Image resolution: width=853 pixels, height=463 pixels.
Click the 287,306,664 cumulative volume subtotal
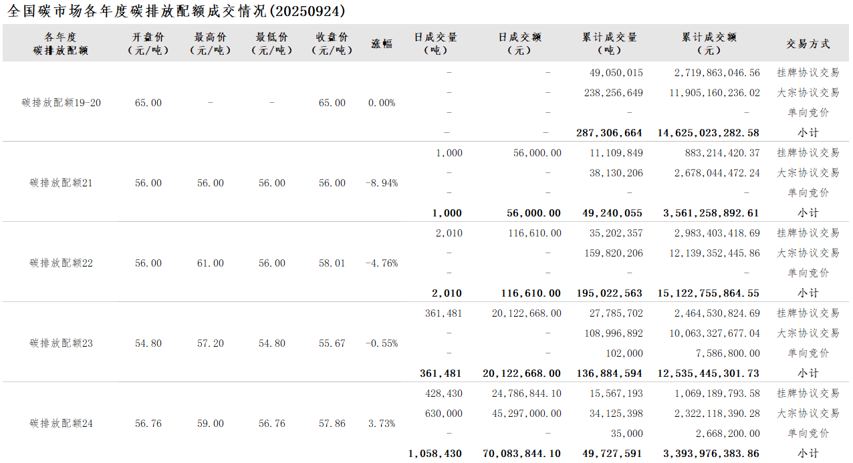click(609, 133)
